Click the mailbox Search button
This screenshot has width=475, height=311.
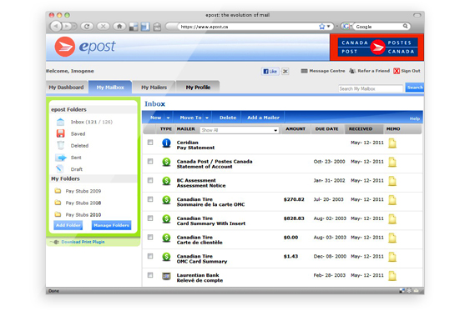pos(414,88)
